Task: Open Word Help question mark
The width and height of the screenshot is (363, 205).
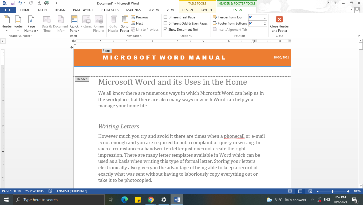Action: point(328,3)
